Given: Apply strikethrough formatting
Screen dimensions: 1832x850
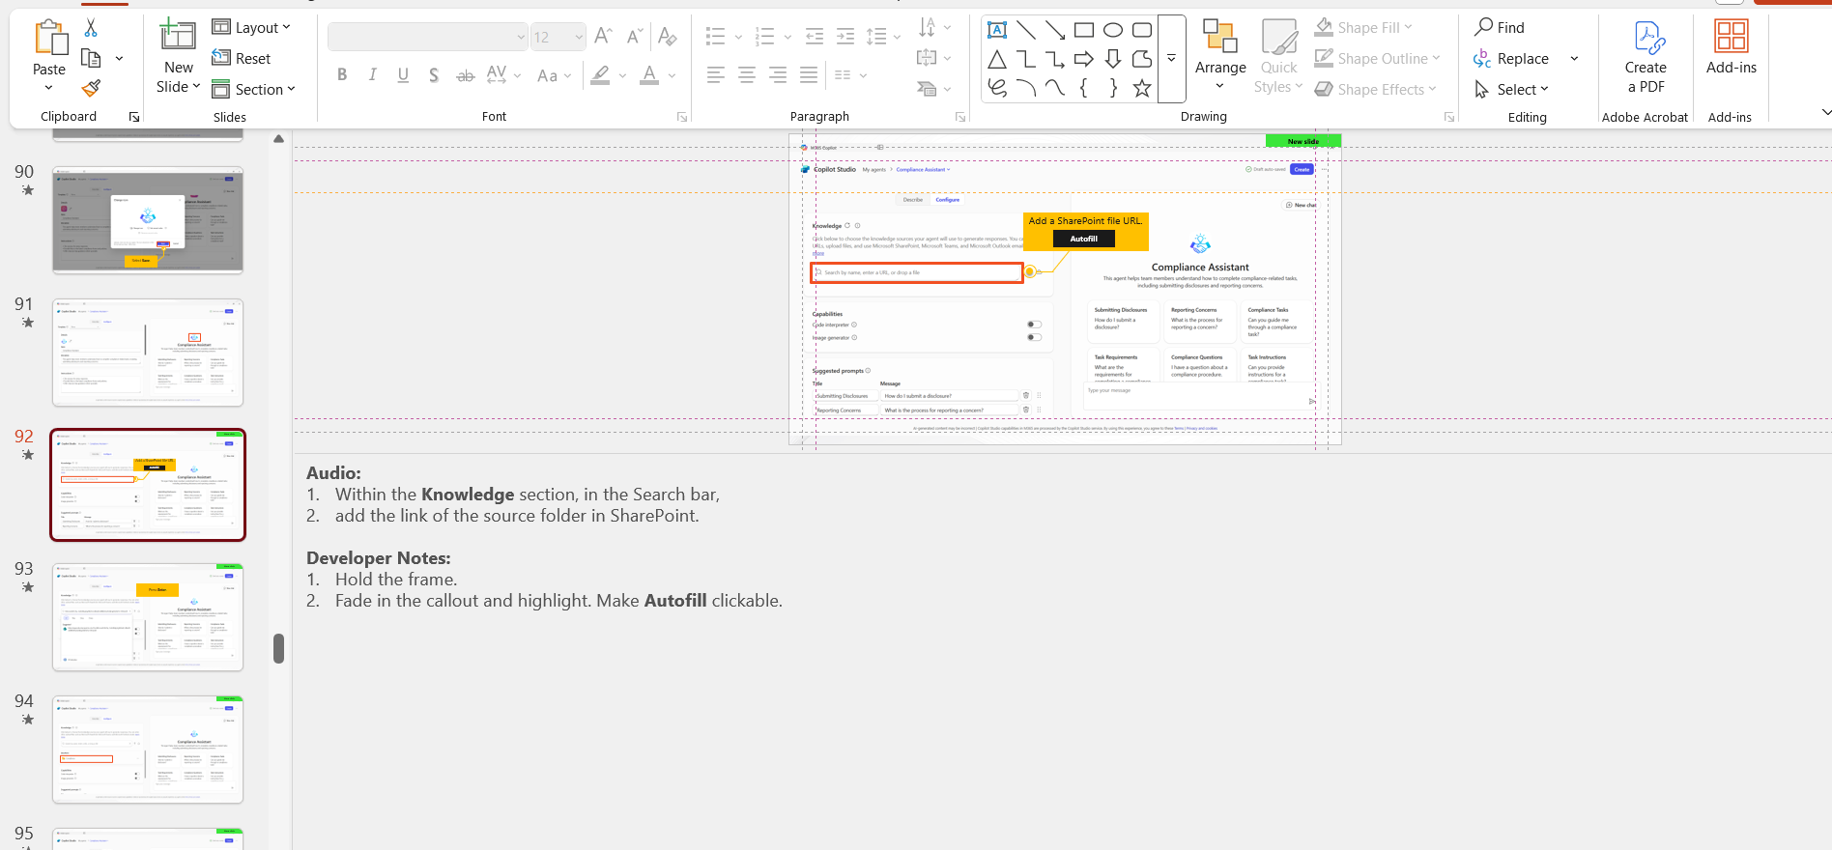Looking at the screenshot, I should point(465,74).
